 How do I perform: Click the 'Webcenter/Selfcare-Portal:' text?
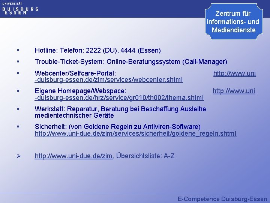pyautogui.click(x=75, y=73)
